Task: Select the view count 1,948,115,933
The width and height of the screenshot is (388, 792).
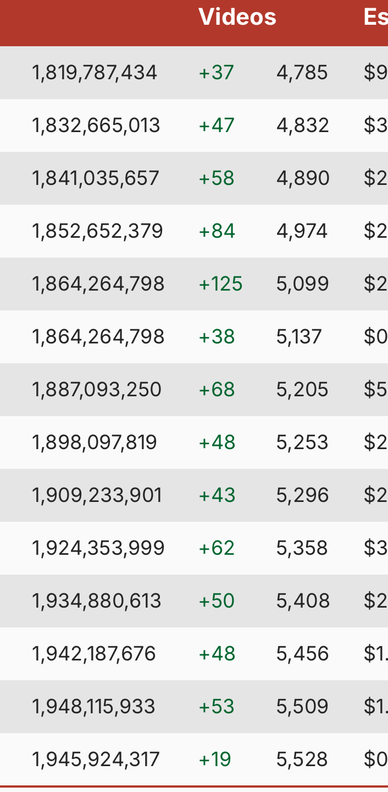Action: [94, 707]
